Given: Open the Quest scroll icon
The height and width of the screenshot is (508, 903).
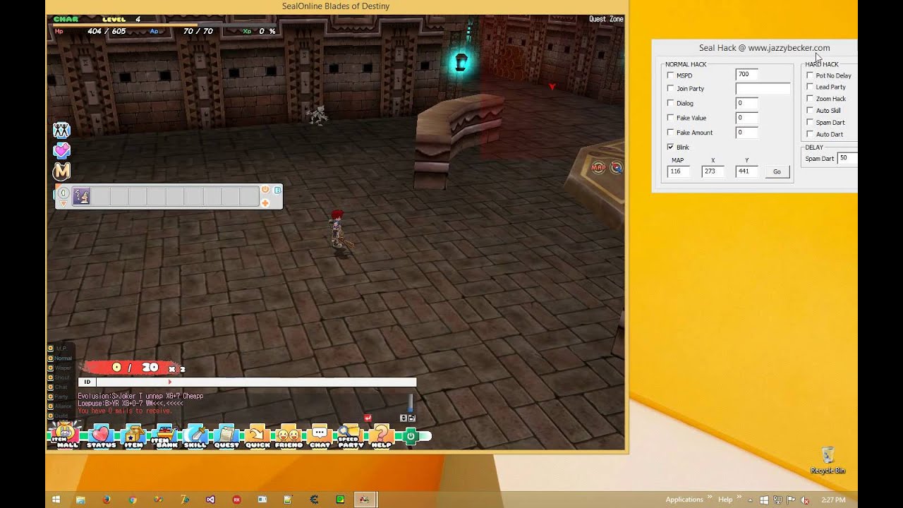Looking at the screenshot, I should (226, 435).
